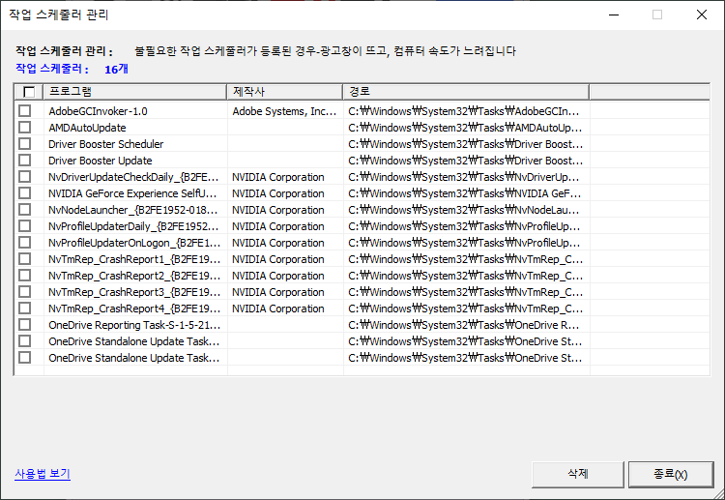Screen dimensions: 725x500
Task: Select the NvTmRep_CrashReport2 entry name
Action: [x=134, y=277]
